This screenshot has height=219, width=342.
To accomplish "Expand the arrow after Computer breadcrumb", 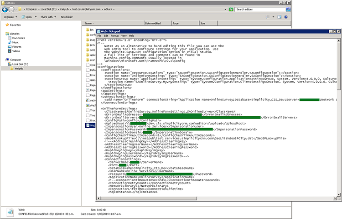I will coord(39,10).
